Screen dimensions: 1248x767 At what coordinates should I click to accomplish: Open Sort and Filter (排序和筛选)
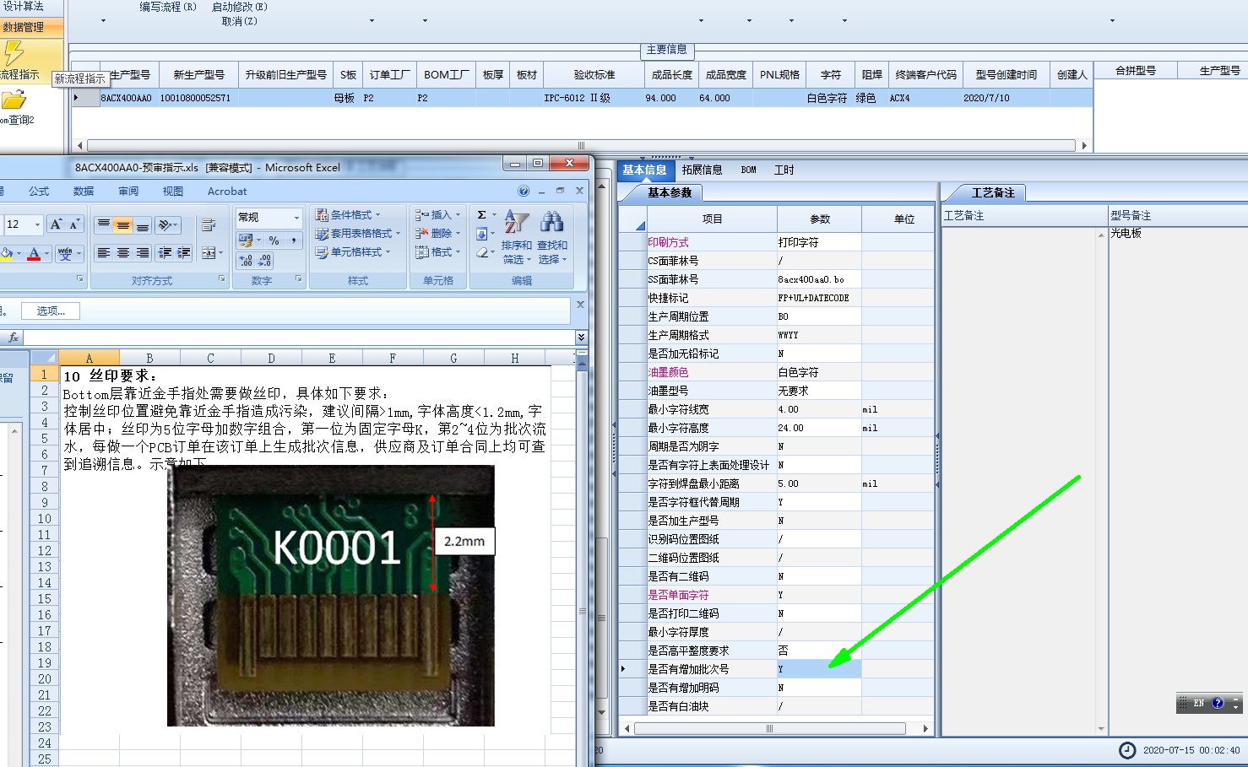517,237
